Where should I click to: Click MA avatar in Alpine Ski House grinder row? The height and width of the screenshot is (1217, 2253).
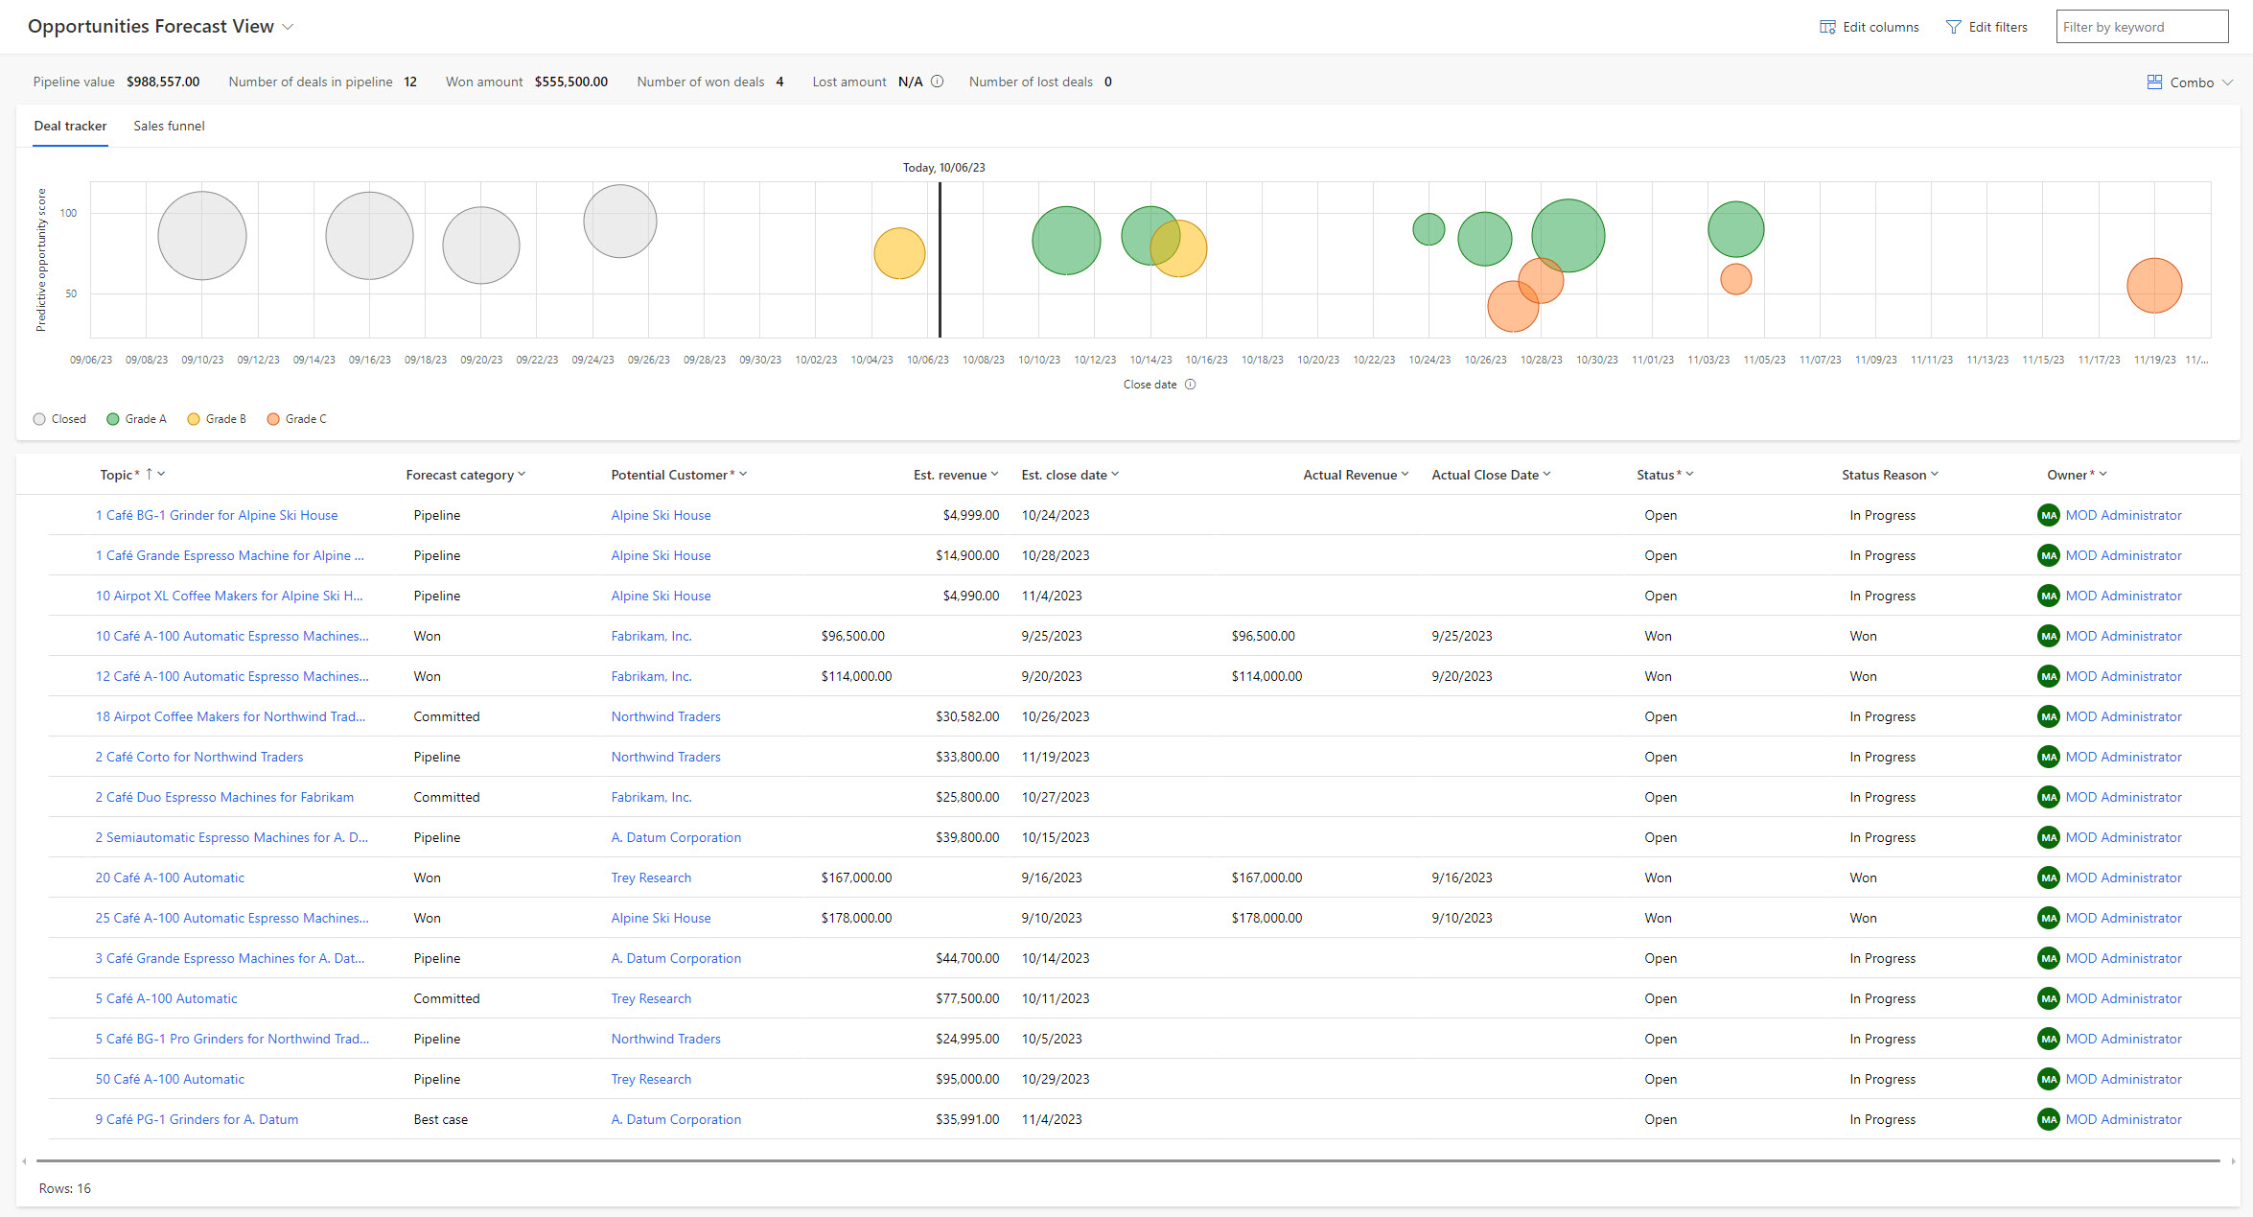(x=2049, y=515)
